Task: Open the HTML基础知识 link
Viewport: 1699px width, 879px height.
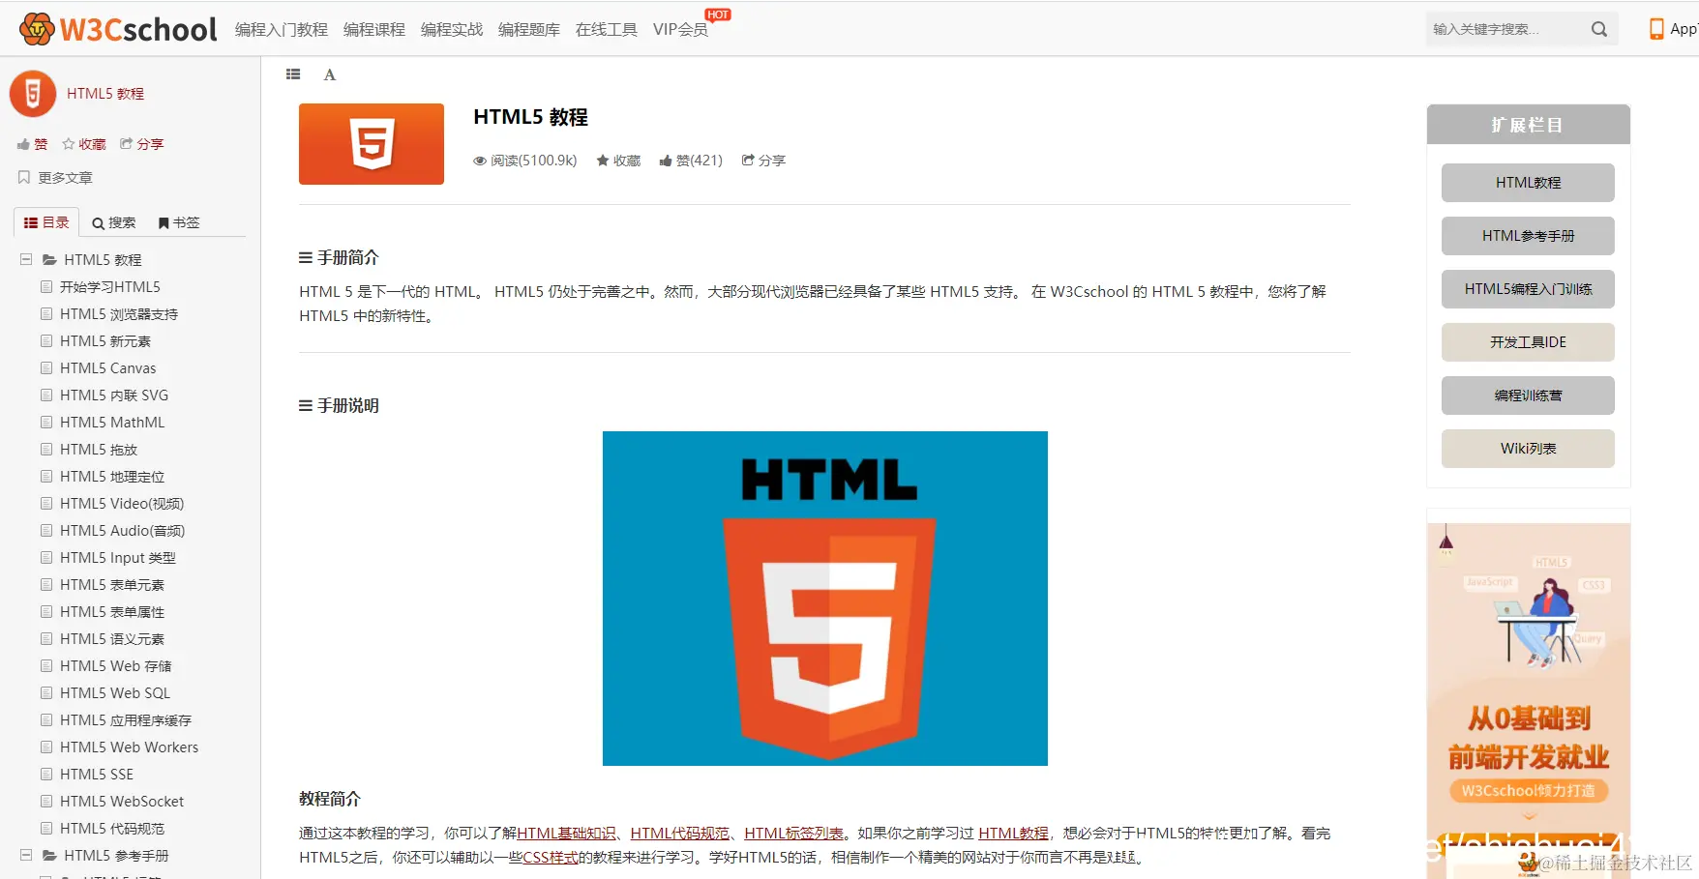Action: [x=566, y=833]
